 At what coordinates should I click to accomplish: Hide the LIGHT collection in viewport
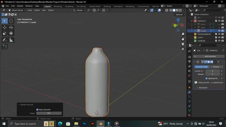(219, 37)
